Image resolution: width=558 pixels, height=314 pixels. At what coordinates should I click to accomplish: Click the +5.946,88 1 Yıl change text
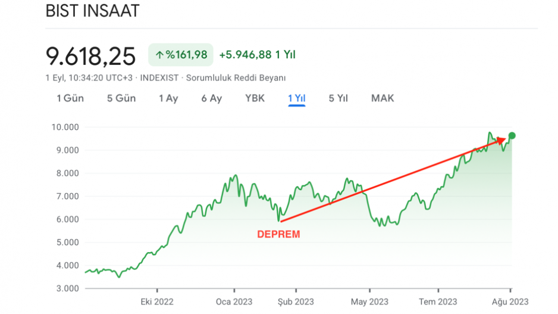pos(257,55)
